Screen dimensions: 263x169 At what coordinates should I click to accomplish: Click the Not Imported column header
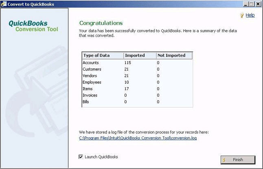pos(174,55)
